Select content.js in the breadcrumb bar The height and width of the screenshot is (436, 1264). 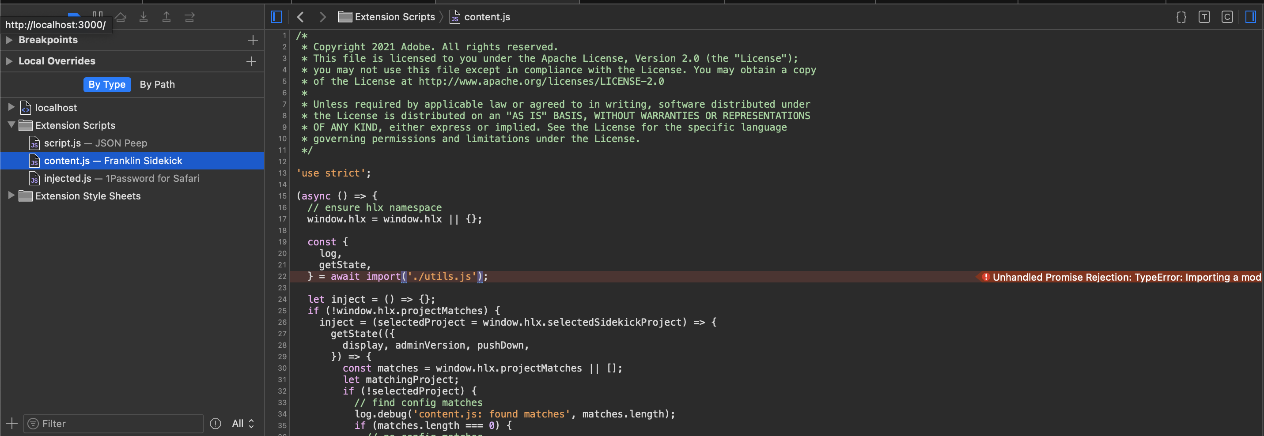(x=487, y=16)
